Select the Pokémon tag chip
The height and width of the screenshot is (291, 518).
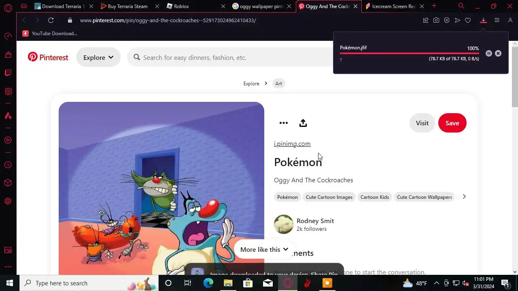tap(287, 197)
